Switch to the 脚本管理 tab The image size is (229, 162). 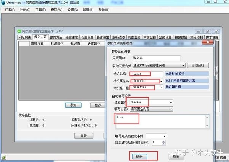(x=212, y=37)
